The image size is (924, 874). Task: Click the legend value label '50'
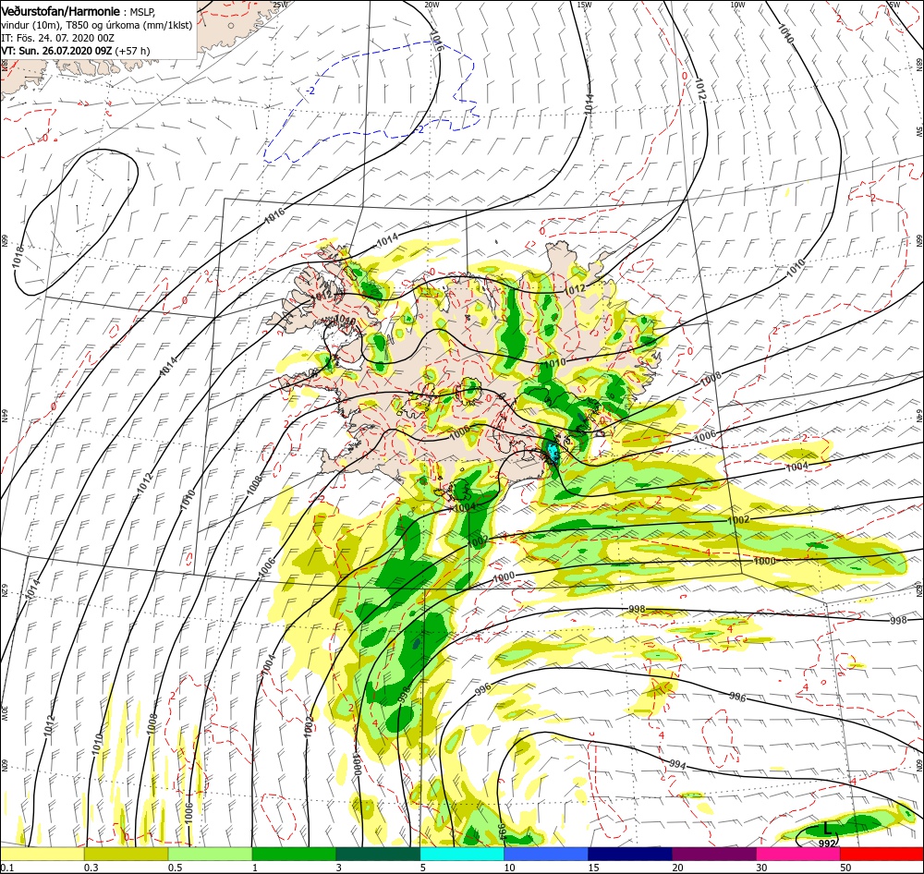(845, 868)
